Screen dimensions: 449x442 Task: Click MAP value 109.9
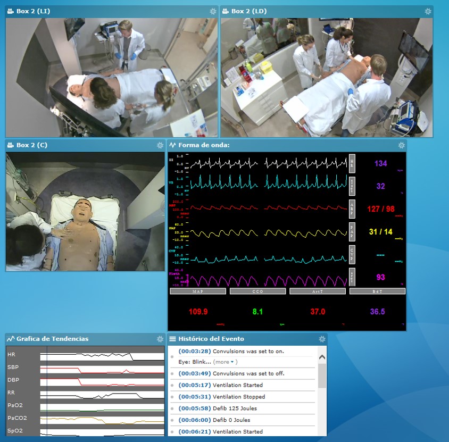198,312
